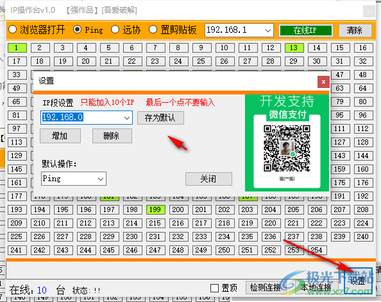Viewport: 381px width, 302px height.
Task: Click IP cell 2
Action: (40, 48)
